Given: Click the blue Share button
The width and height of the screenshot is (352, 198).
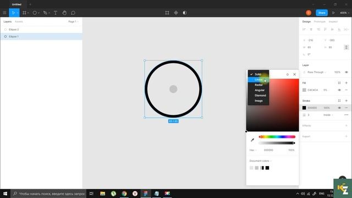Looking at the screenshot, I should point(322,13).
